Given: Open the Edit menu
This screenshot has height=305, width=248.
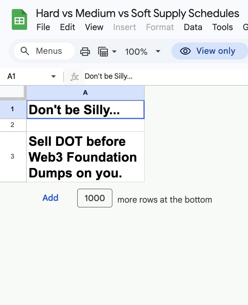Looking at the screenshot, I should [67, 27].
